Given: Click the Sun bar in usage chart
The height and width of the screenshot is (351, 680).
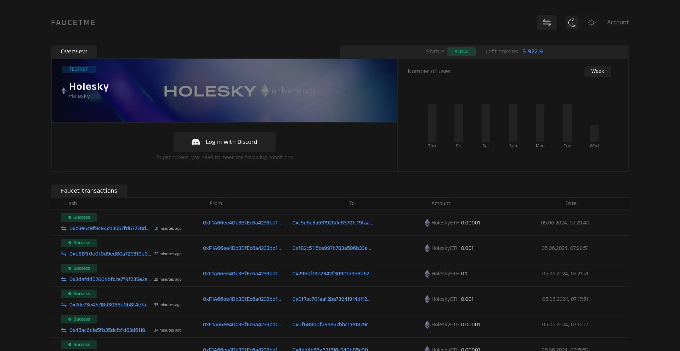Looking at the screenshot, I should click(x=513, y=123).
